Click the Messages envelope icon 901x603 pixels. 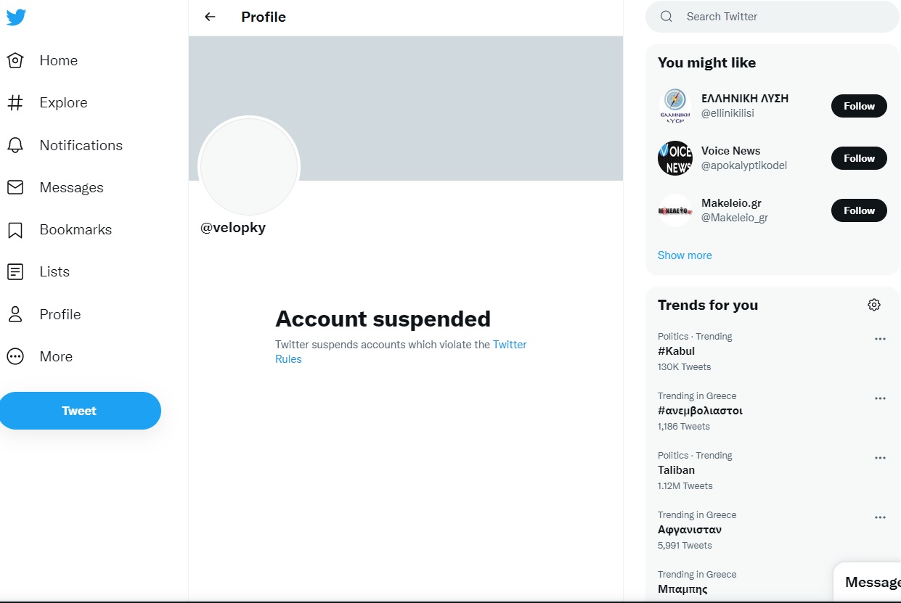point(15,187)
